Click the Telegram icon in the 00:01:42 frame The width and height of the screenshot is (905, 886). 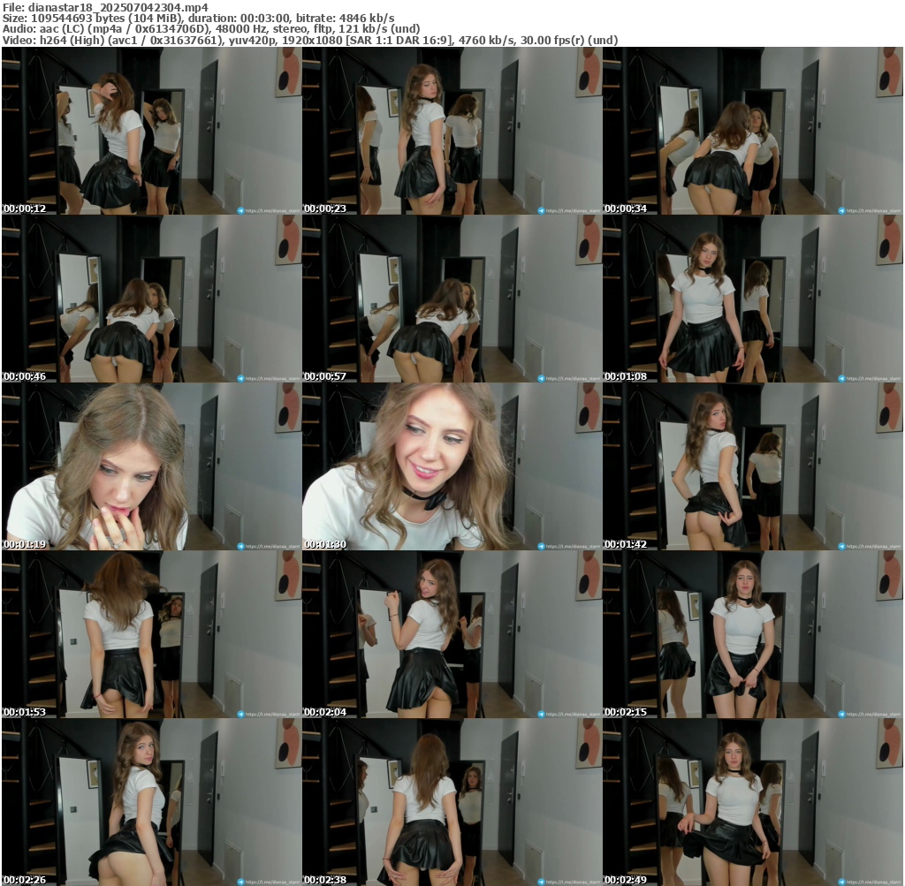[841, 546]
